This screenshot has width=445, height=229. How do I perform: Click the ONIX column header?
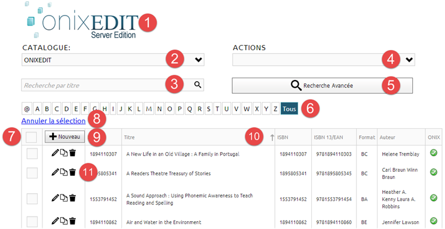tap(434, 137)
